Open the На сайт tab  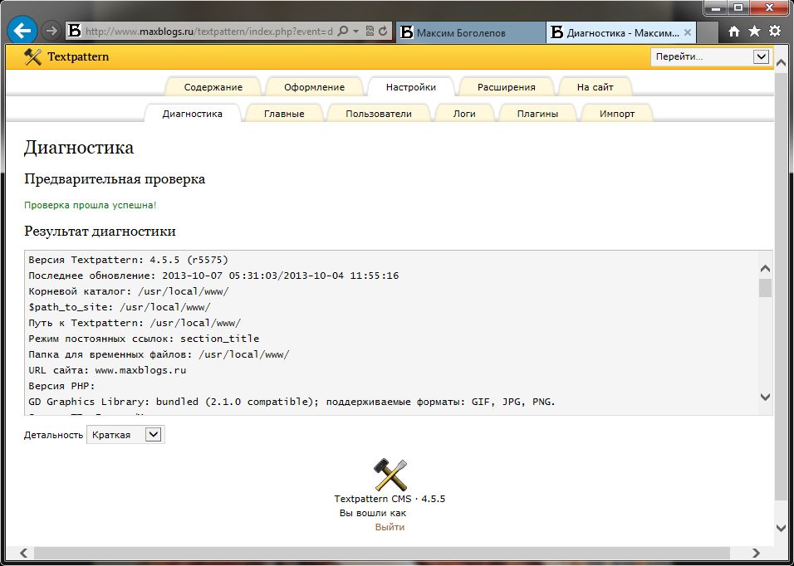[x=595, y=87]
